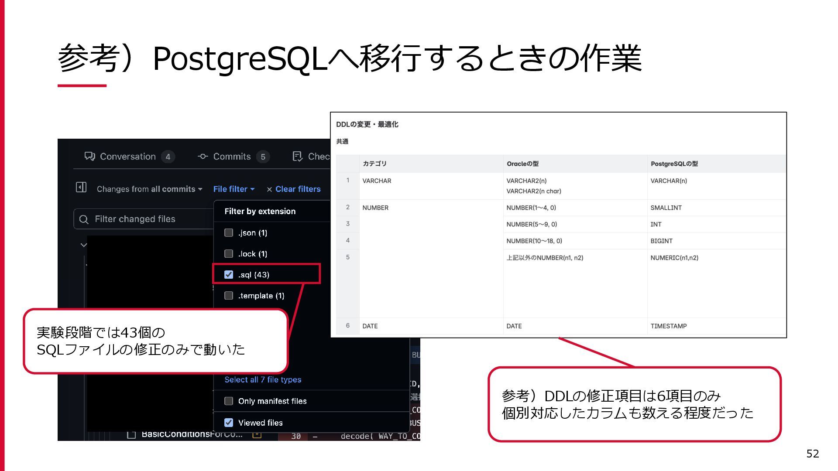This screenshot has width=838, height=471.
Task: Click the Checks checklist icon
Action: [x=298, y=157]
